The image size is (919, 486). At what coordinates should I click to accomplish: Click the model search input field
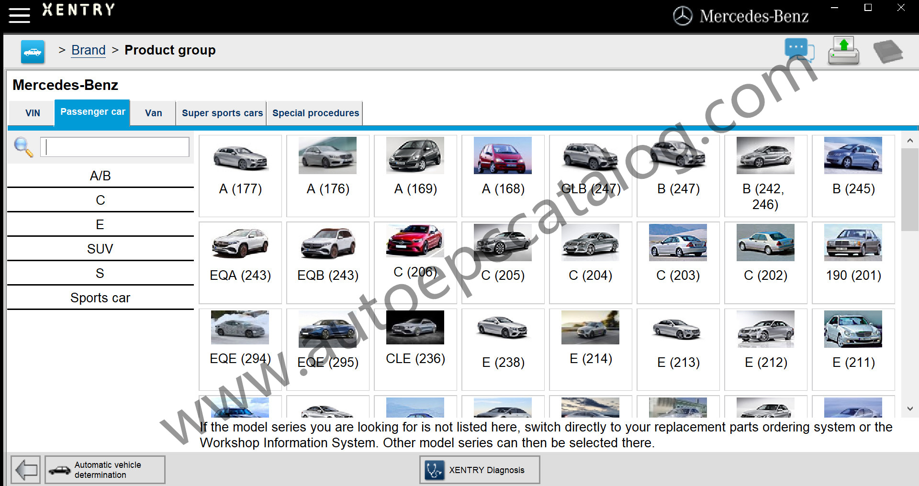pos(115,147)
